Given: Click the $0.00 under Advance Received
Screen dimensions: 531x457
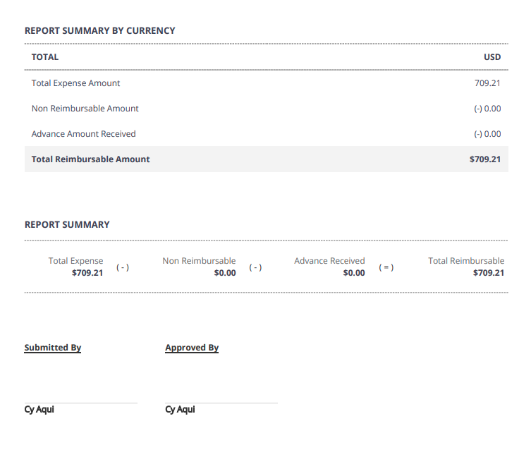Looking at the screenshot, I should tap(354, 273).
